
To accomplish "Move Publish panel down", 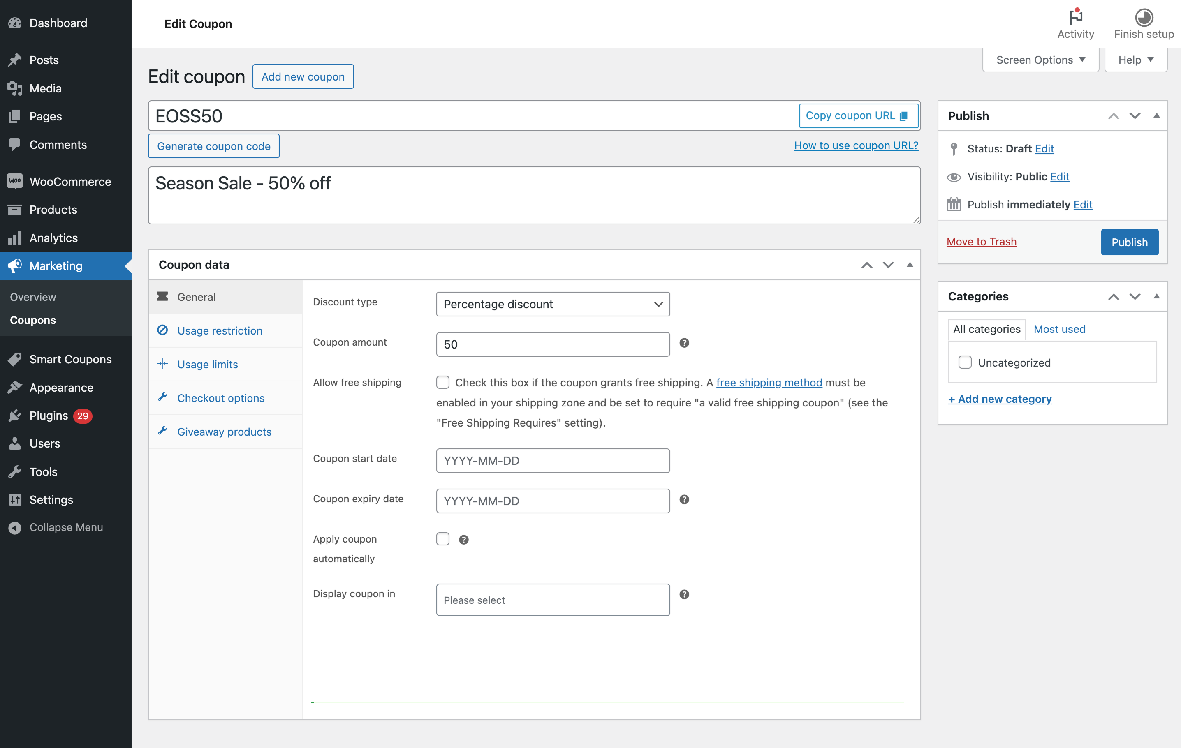I will (x=1135, y=116).
